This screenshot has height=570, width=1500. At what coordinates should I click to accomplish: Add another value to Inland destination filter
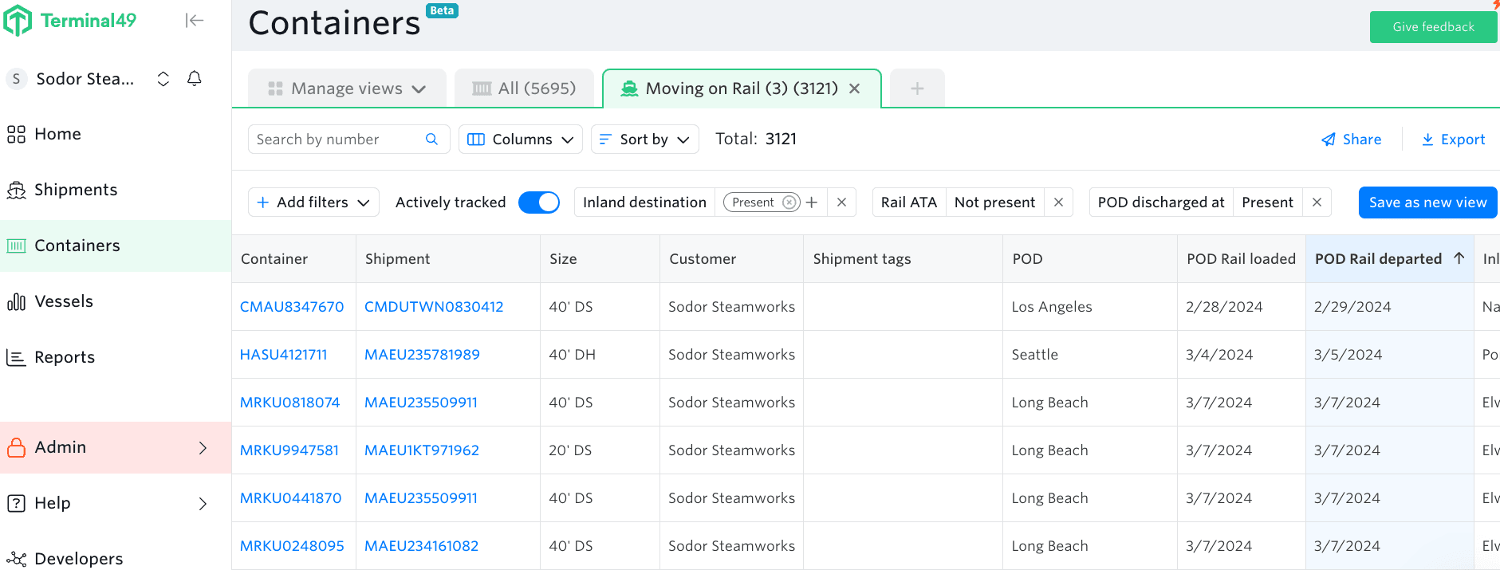(x=812, y=202)
